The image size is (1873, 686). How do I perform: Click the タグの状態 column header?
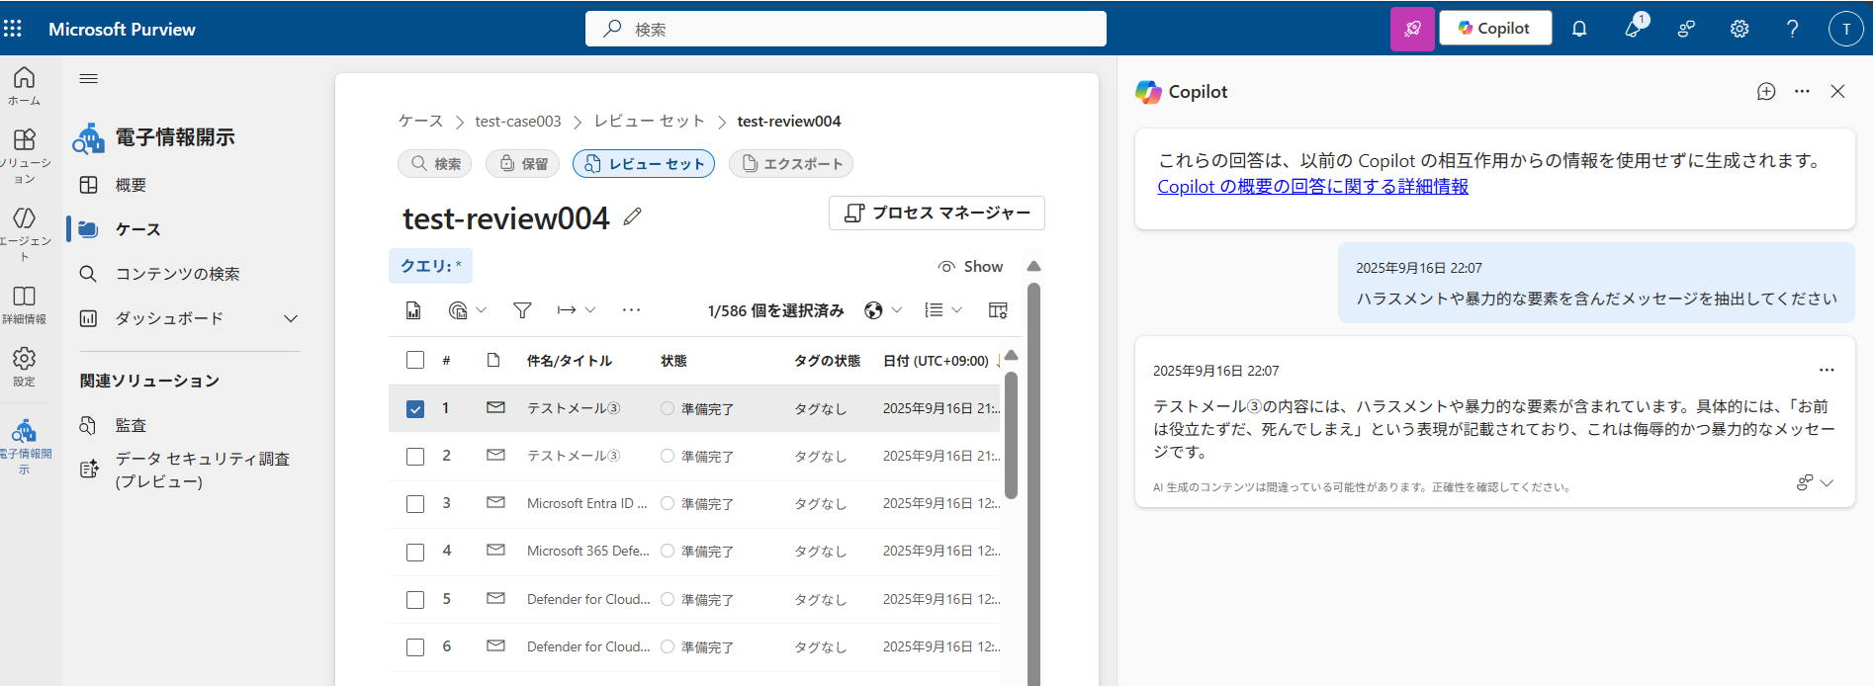coord(827,361)
